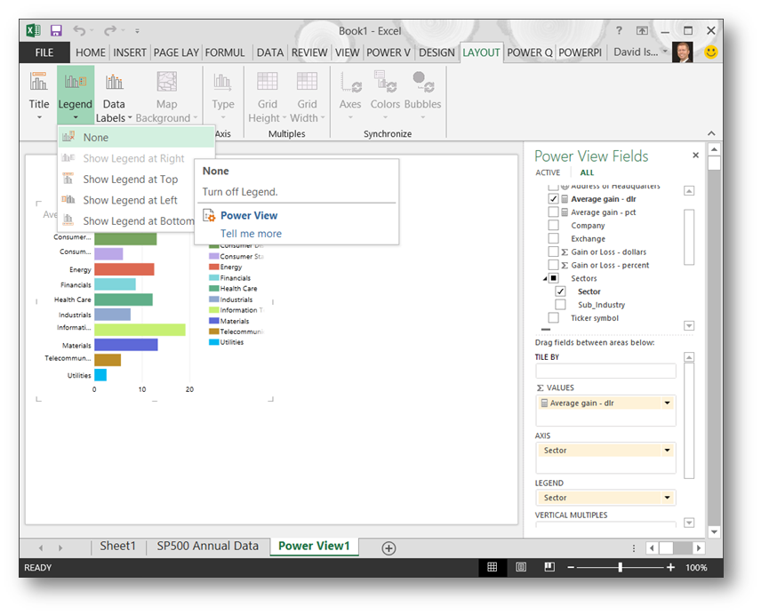Click Grid Height in Multiples group
The height and width of the screenshot is (615, 761).
pyautogui.click(x=267, y=96)
